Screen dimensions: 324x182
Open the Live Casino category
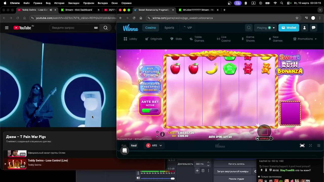224,39
